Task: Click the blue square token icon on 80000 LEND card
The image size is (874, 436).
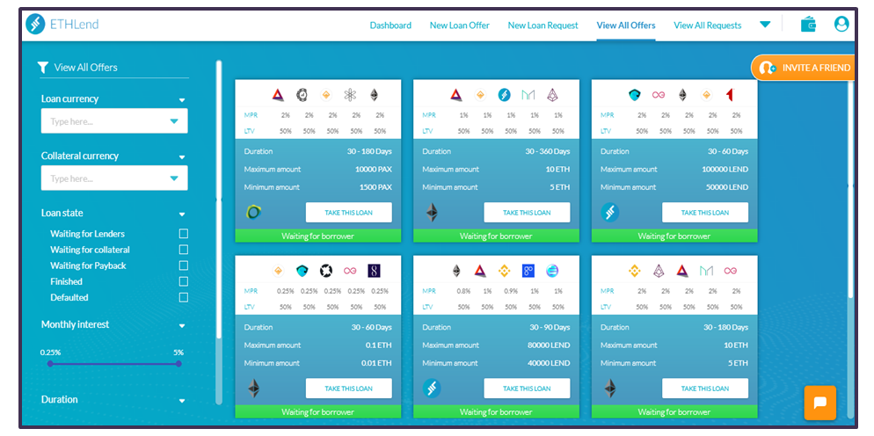Action: coord(528,271)
